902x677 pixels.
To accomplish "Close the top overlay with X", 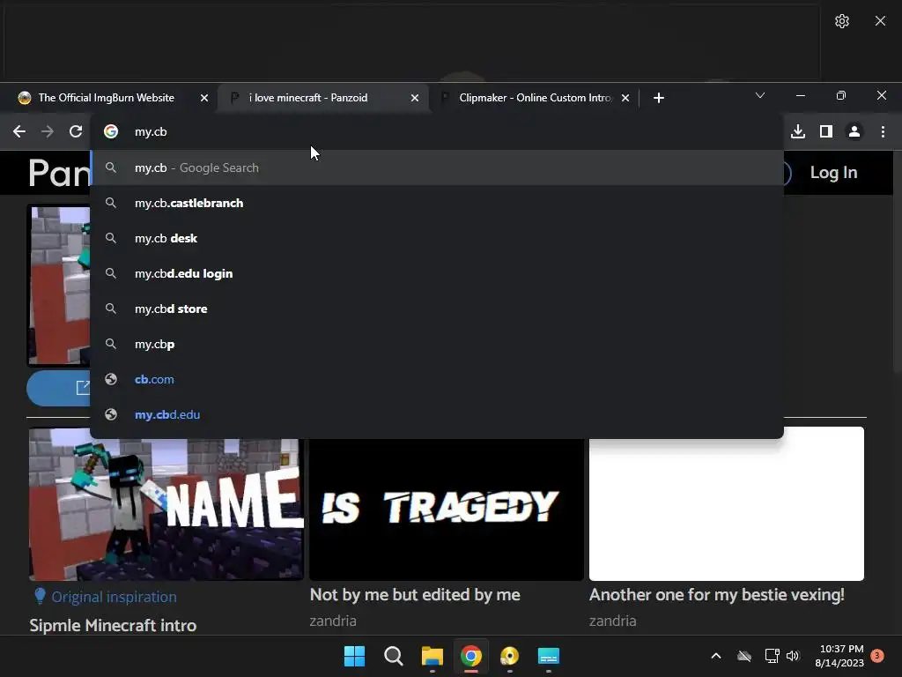I will coord(880,21).
